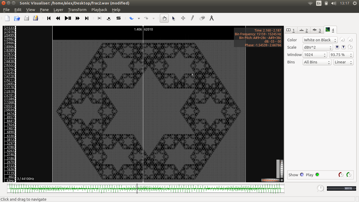
Task: Click the blue Undo arrow
Action: [131, 18]
